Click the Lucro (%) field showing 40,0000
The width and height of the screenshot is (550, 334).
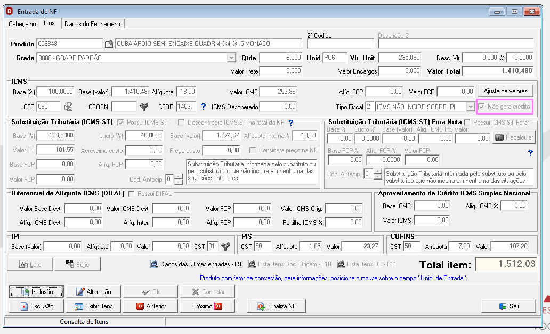[x=144, y=135]
